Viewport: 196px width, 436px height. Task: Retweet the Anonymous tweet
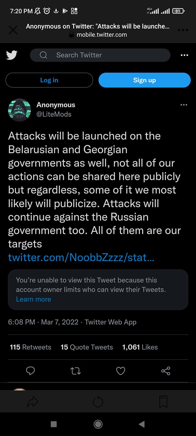(76, 371)
